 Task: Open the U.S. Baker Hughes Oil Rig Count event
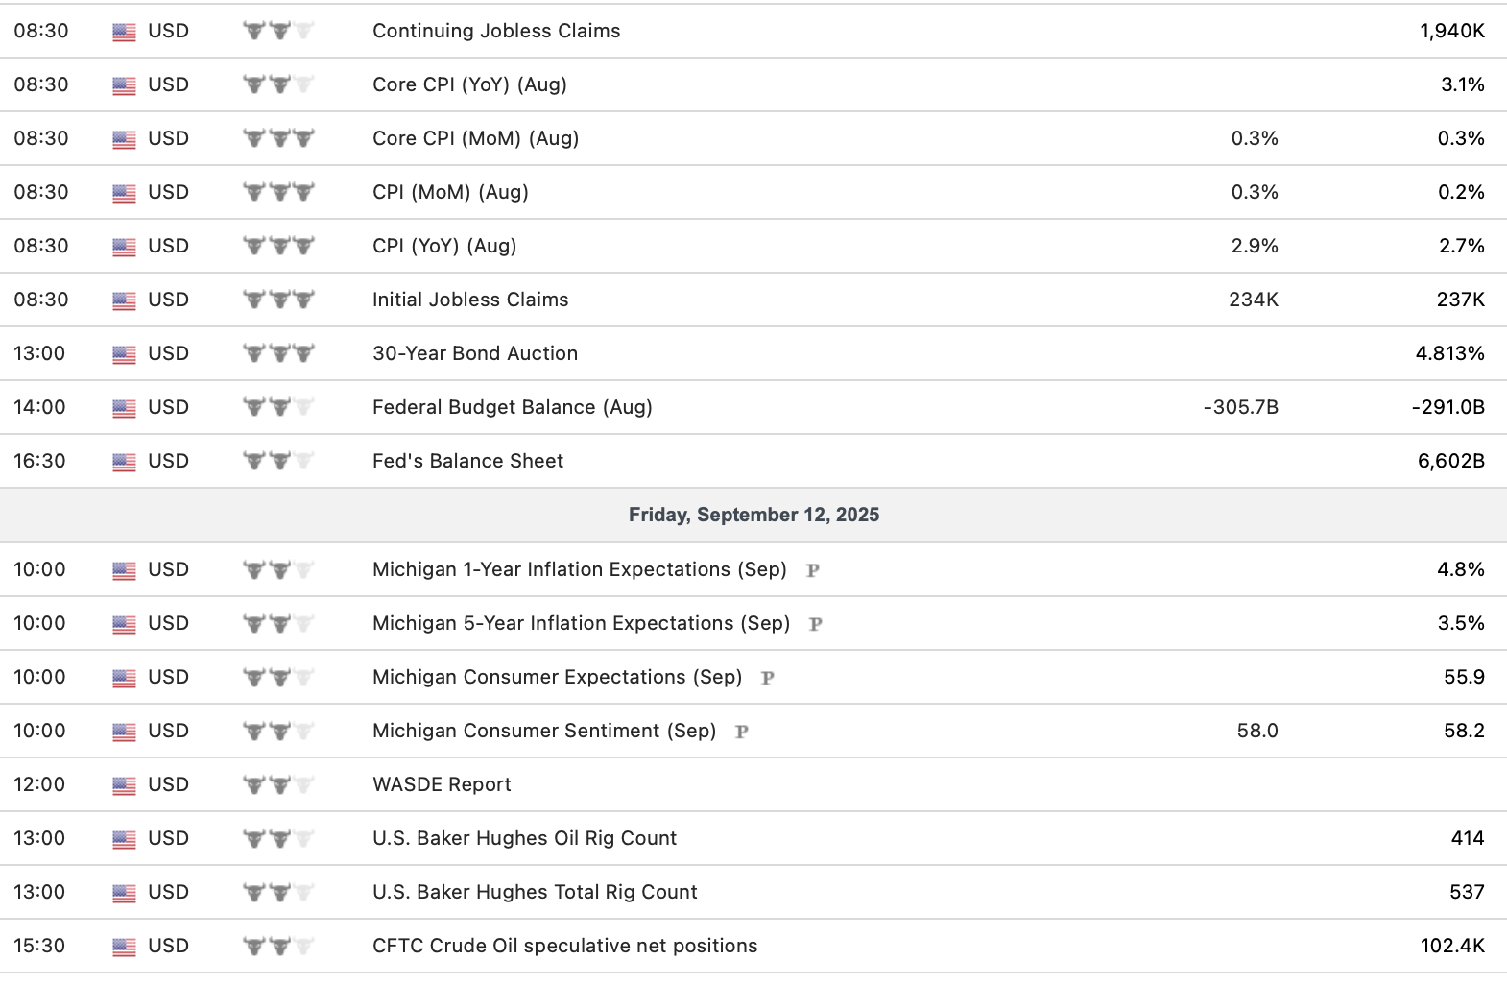pyautogui.click(x=524, y=838)
